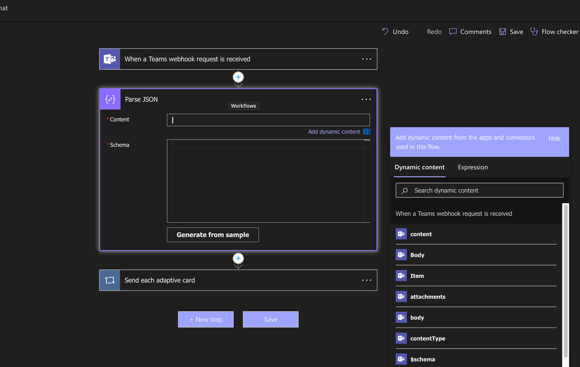Viewport: 580px width, 367px height.
Task: Expand the 'When a Teams webhook request is received' step
Action: pos(238,59)
